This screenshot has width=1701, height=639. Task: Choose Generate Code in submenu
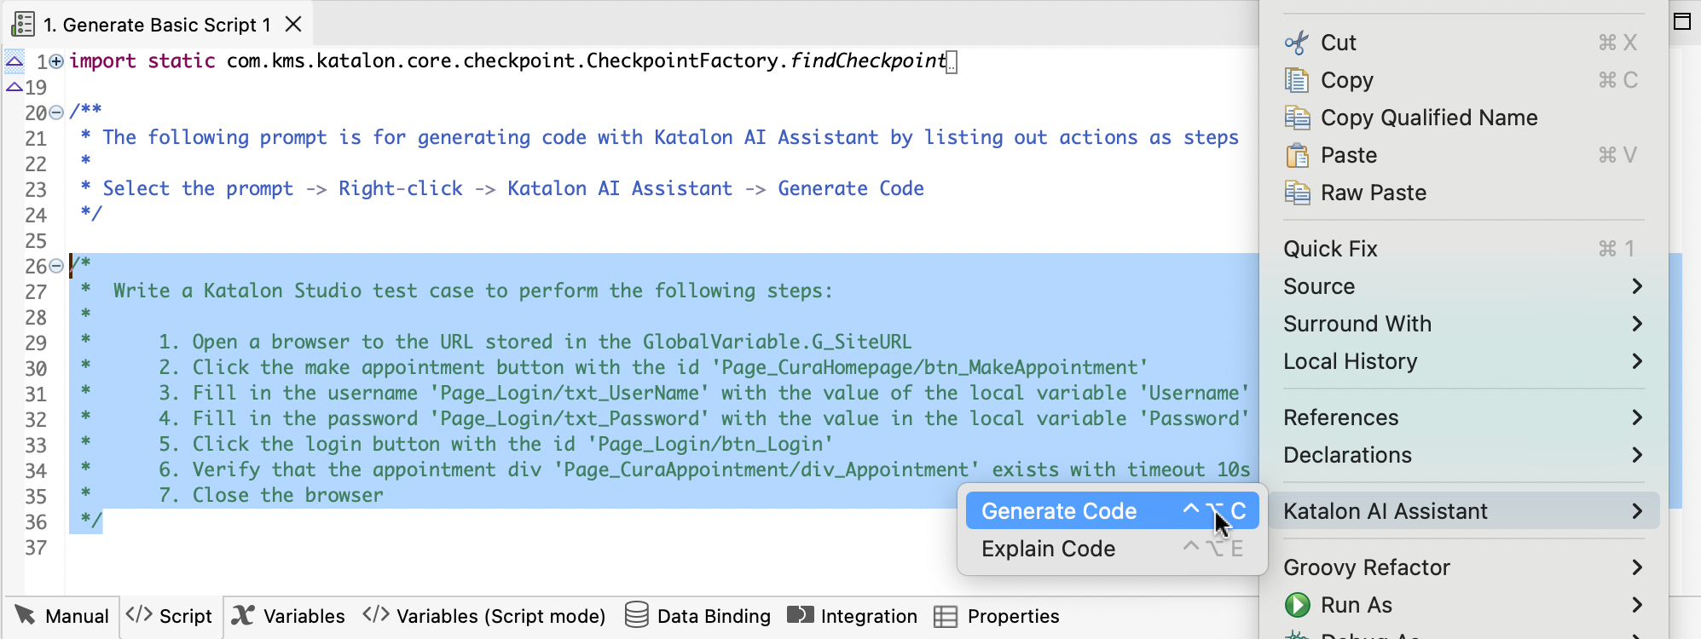click(x=1113, y=511)
